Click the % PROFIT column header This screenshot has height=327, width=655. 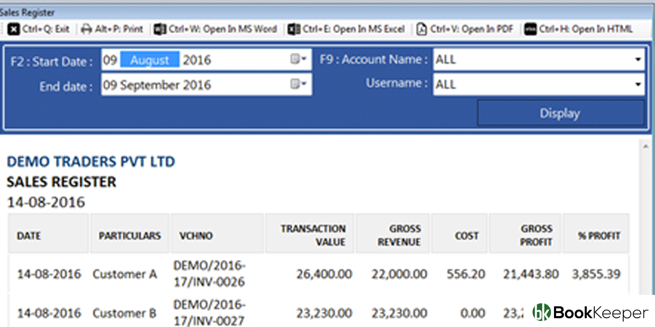pos(599,236)
